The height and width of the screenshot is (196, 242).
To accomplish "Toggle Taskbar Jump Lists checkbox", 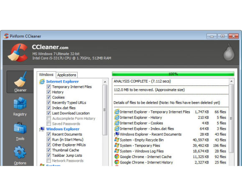I will coord(49,155).
